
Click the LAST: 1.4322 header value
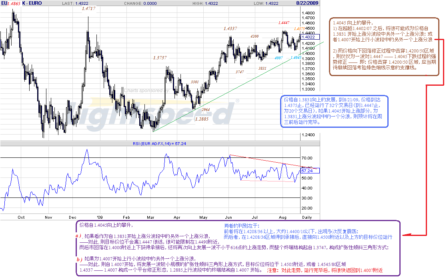tap(75, 4)
